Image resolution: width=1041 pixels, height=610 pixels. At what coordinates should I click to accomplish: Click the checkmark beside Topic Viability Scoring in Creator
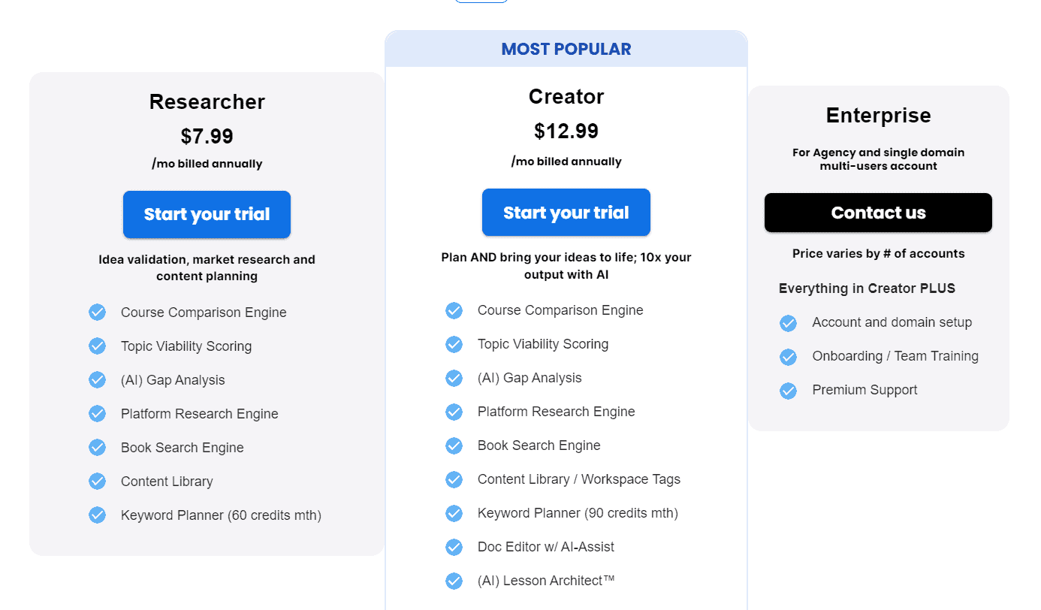click(454, 344)
